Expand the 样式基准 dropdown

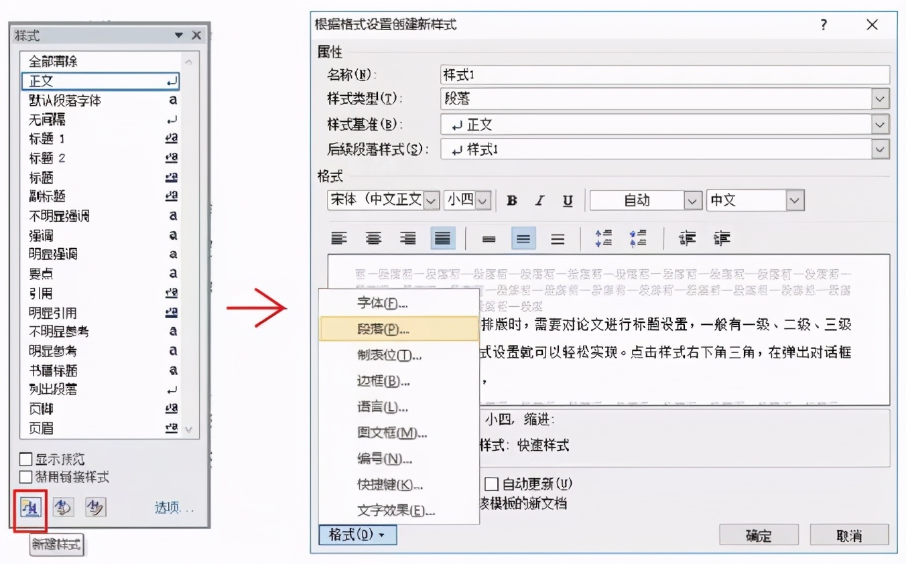click(x=881, y=125)
